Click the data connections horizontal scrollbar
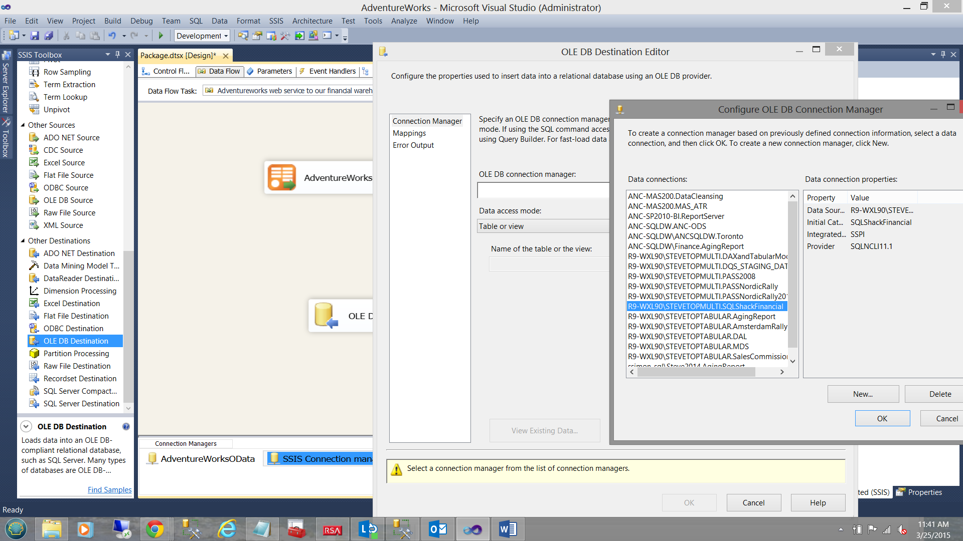 click(696, 372)
